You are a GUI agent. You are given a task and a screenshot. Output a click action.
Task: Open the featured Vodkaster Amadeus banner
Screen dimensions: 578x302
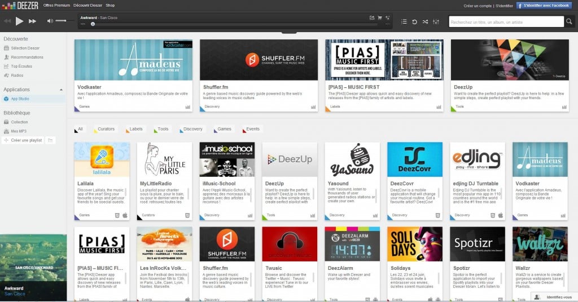click(133, 60)
